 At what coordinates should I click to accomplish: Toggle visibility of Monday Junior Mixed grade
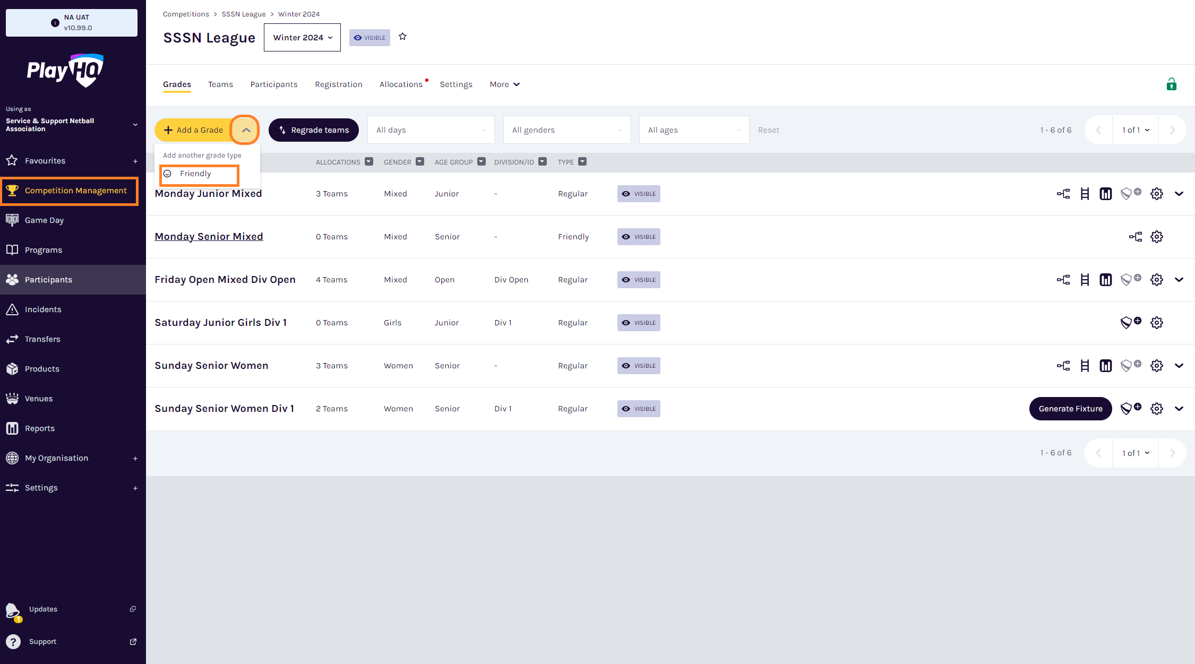coord(639,194)
